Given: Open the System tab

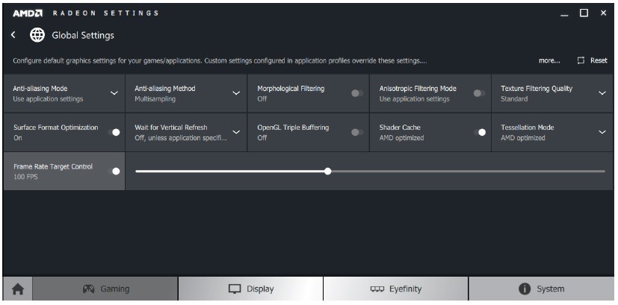Looking at the screenshot, I should click(541, 289).
